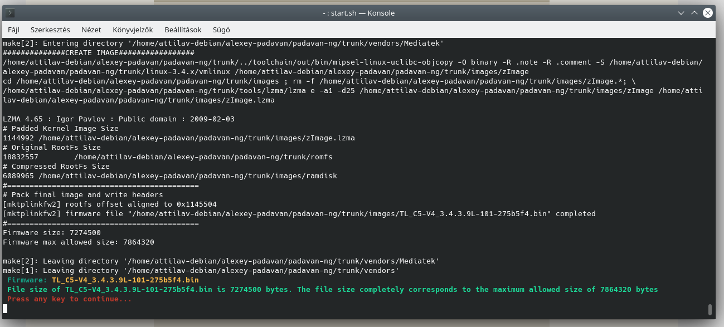The width and height of the screenshot is (724, 327).
Task: Open the Nézet menu
Action: [91, 30]
